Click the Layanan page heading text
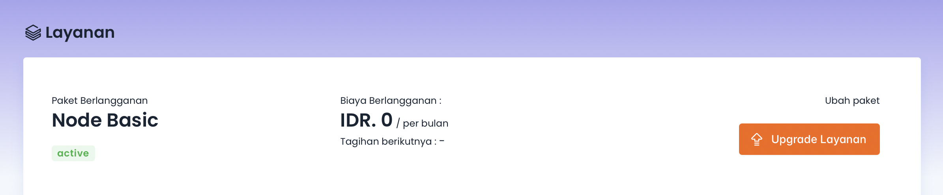 point(80,33)
